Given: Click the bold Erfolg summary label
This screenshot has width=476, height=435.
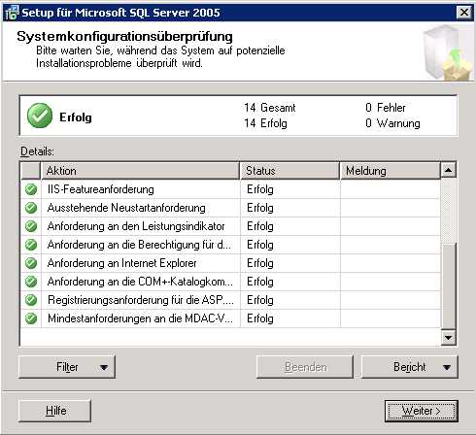Looking at the screenshot, I should [x=76, y=117].
